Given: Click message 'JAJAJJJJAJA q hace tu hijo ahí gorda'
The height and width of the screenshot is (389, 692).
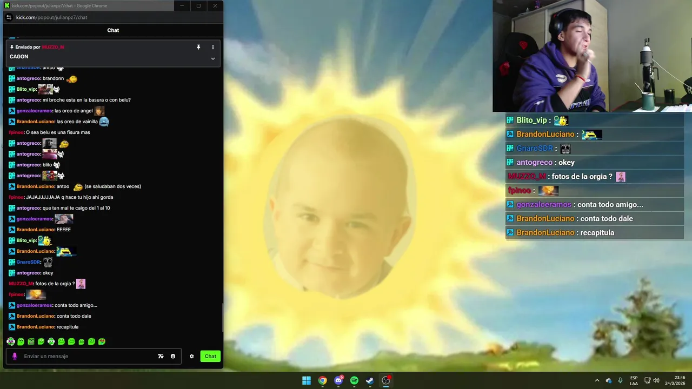Looking at the screenshot, I should click(70, 197).
